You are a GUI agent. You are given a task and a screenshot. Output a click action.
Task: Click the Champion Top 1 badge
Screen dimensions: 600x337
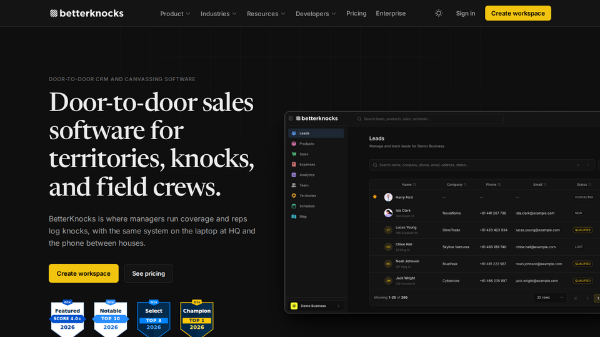point(197,318)
